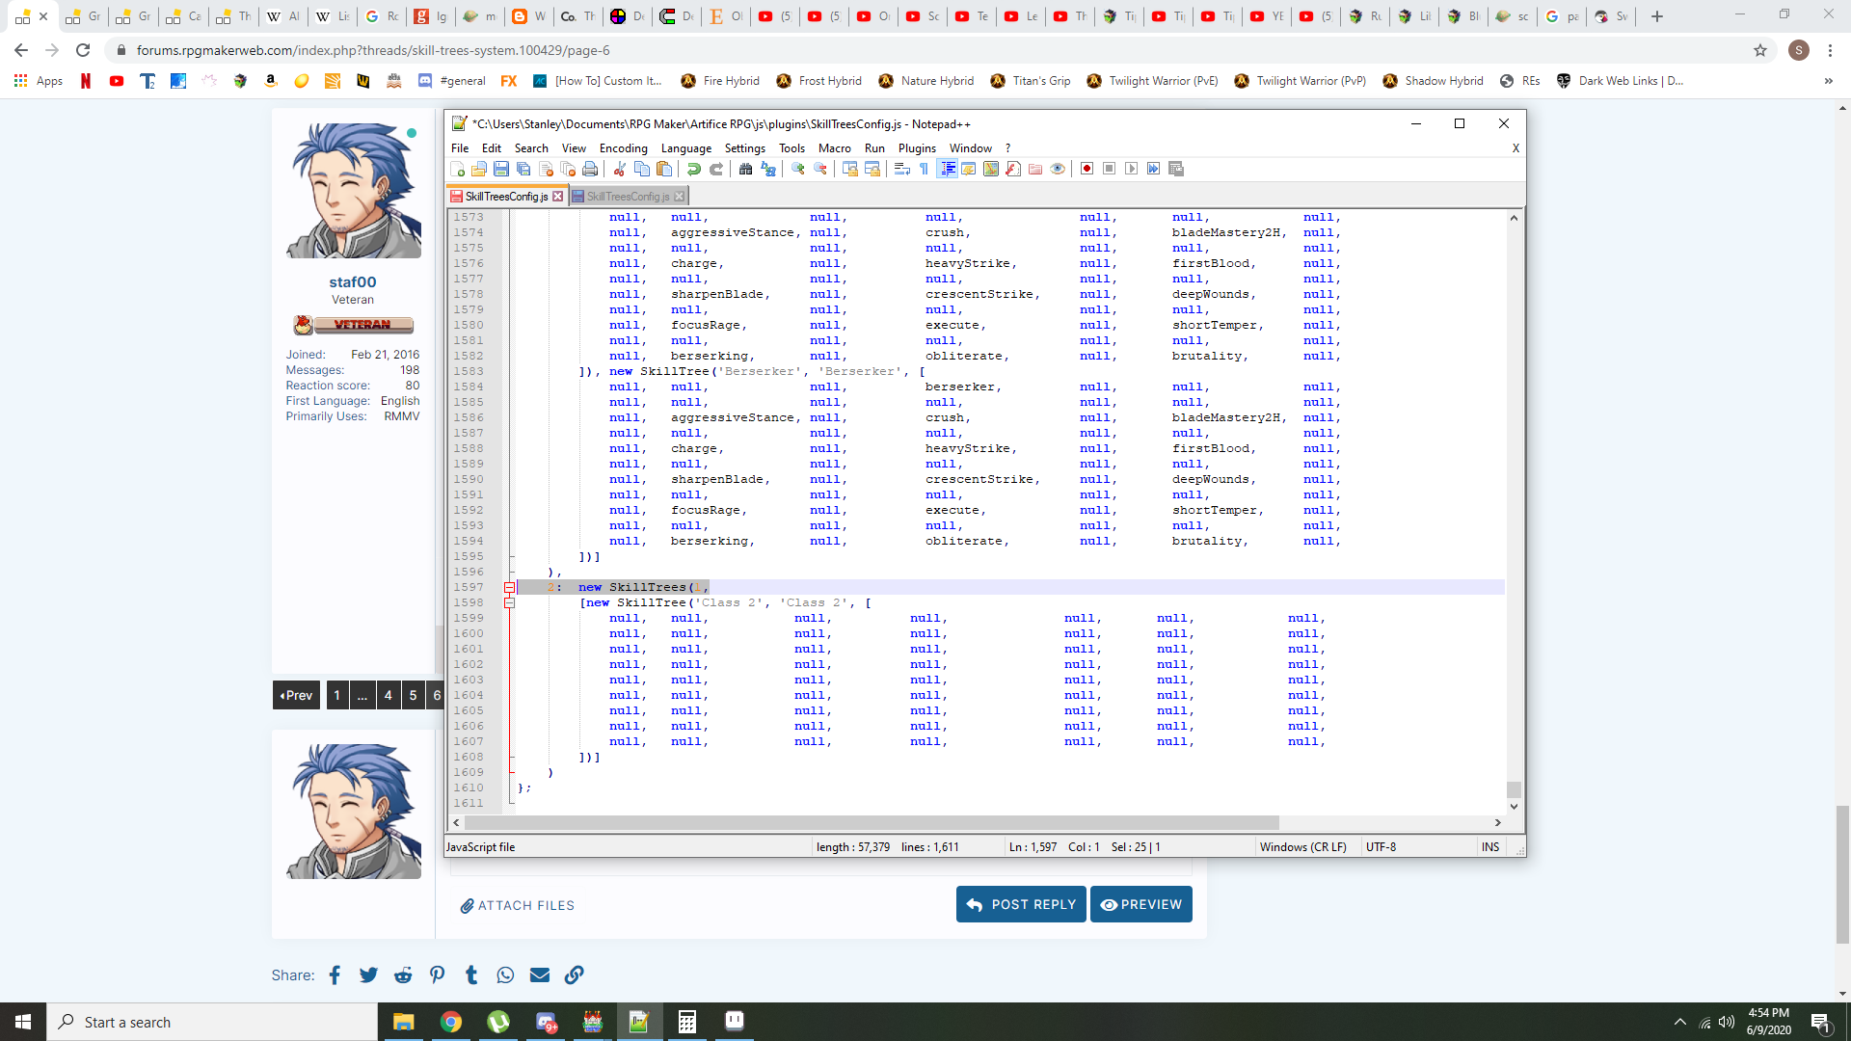The image size is (1851, 1041).
Task: Click the Post Reply button
Action: [x=1021, y=904]
